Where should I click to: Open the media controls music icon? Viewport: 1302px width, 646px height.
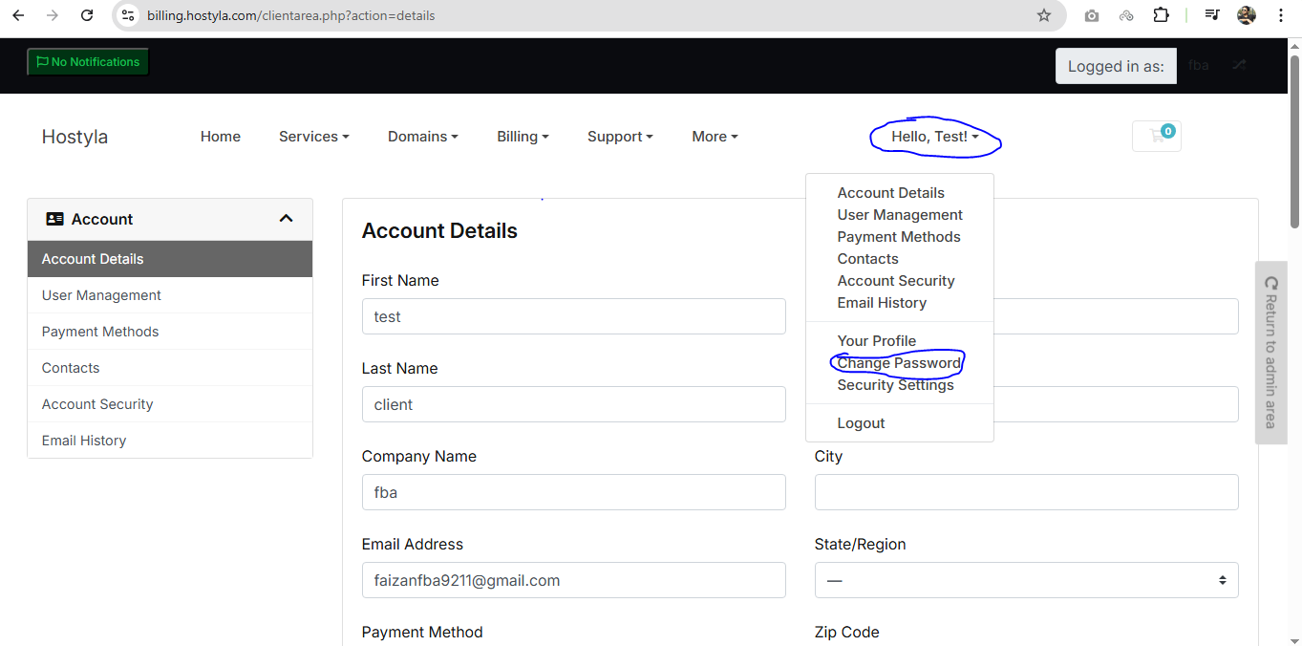1212,15
